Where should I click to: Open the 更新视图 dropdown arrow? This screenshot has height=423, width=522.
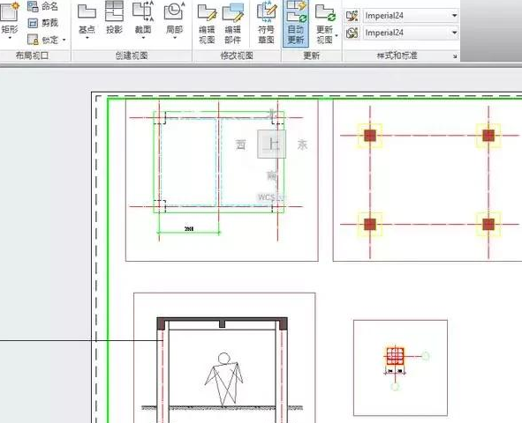pyautogui.click(x=337, y=35)
